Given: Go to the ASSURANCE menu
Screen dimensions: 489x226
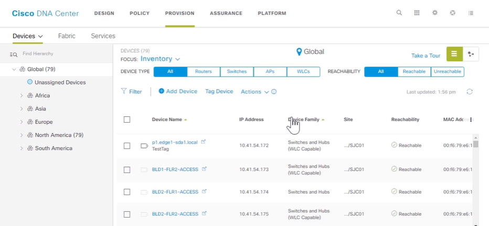Looking at the screenshot, I should click(x=226, y=13).
